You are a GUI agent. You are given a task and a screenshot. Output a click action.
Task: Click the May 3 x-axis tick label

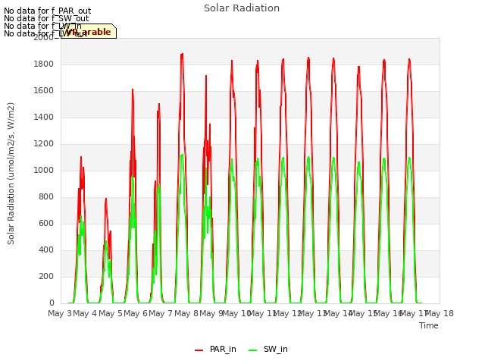60,313
